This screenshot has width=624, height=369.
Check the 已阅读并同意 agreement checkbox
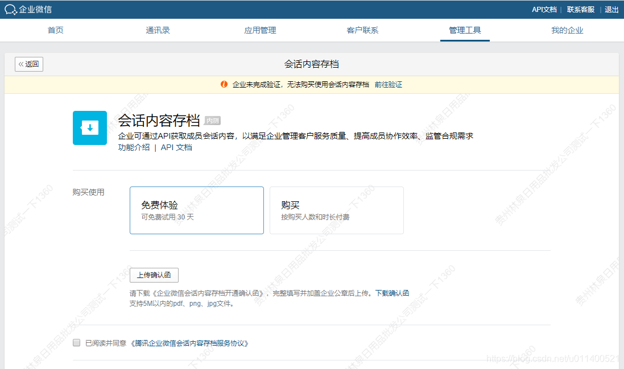76,343
